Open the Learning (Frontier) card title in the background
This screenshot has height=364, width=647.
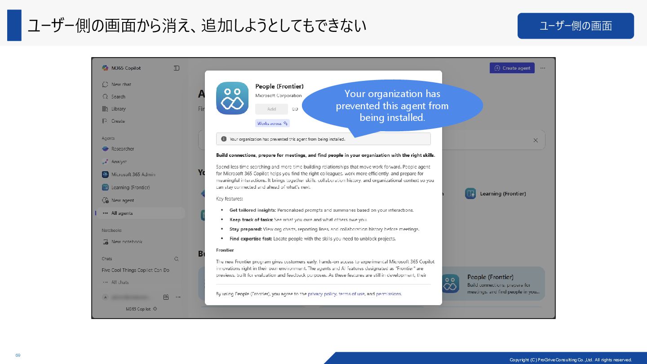(503, 194)
